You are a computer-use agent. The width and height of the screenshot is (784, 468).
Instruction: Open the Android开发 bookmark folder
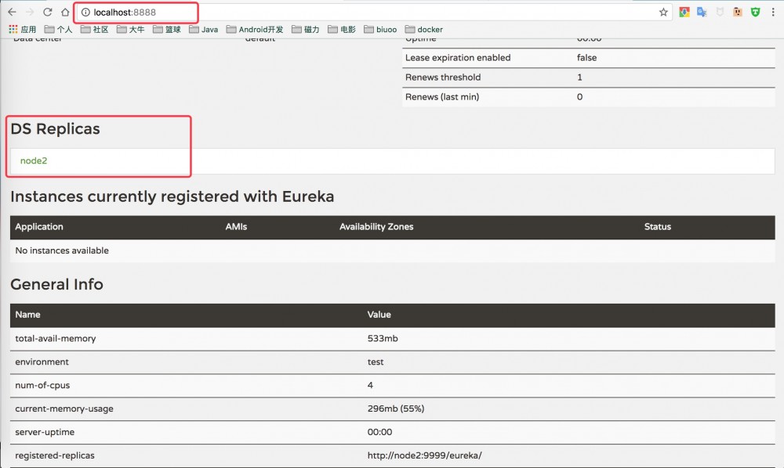[256, 29]
